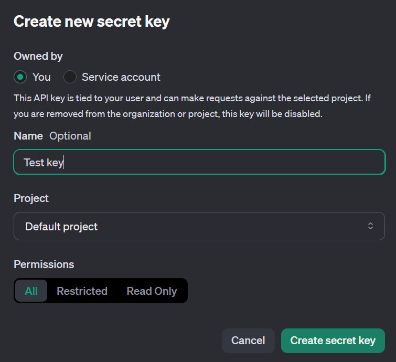
Task: Click the up-down chevron icon in Project selector
Action: point(370,226)
